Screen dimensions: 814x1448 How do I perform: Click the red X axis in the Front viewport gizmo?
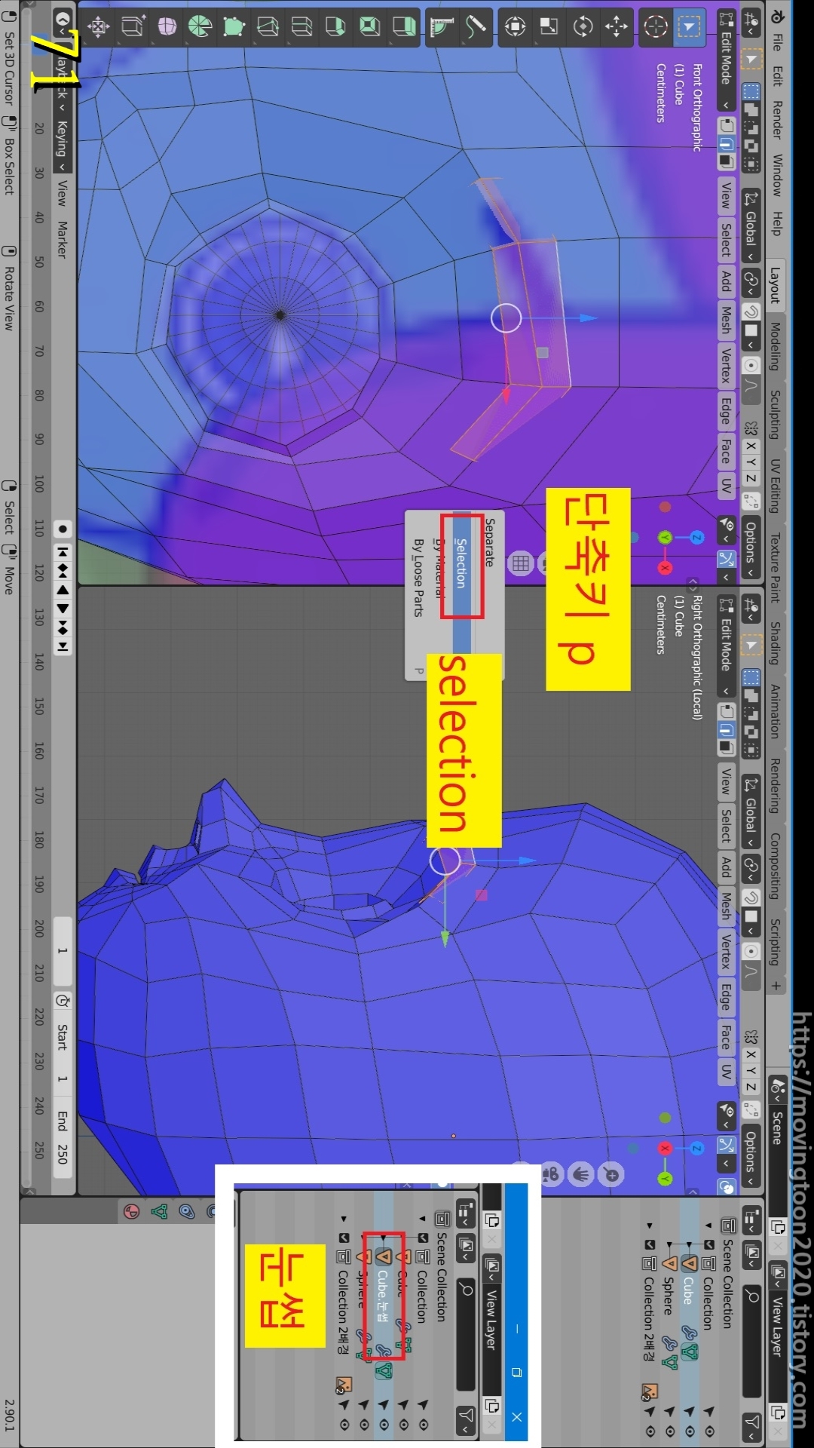(x=665, y=568)
